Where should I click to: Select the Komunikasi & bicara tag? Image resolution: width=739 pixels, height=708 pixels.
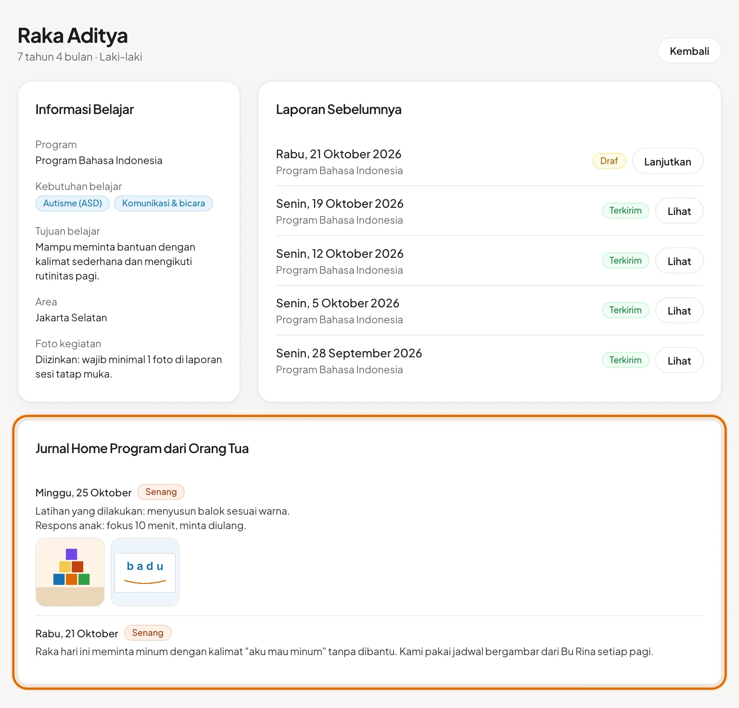[x=164, y=203]
